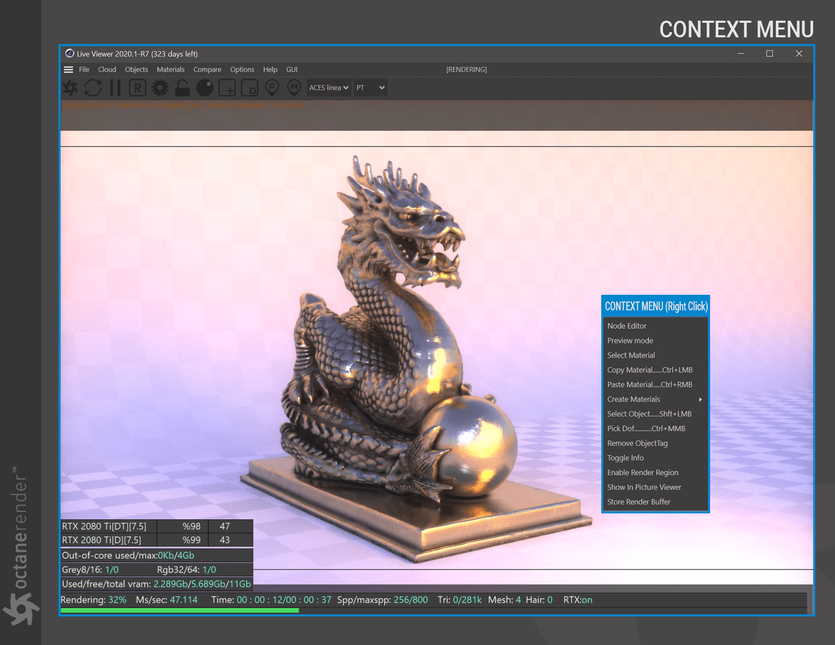Image resolution: width=835 pixels, height=645 pixels.
Task: Click the Grey8/16 1/0 value
Action: click(x=112, y=570)
